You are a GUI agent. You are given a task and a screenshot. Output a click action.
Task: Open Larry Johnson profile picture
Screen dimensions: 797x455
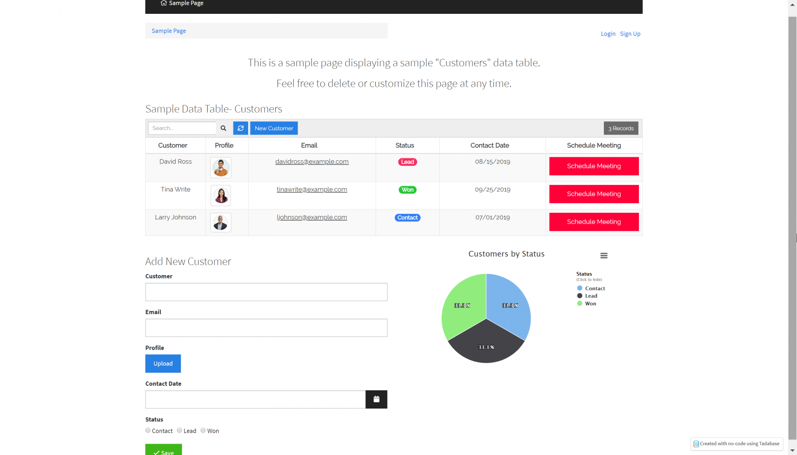tap(221, 222)
